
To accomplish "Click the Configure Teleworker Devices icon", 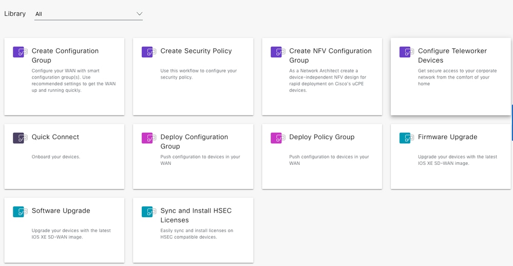I will tap(407, 52).
